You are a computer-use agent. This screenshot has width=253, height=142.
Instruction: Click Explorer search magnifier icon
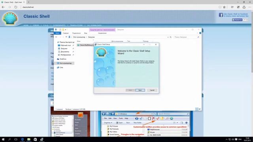[x=198, y=37]
